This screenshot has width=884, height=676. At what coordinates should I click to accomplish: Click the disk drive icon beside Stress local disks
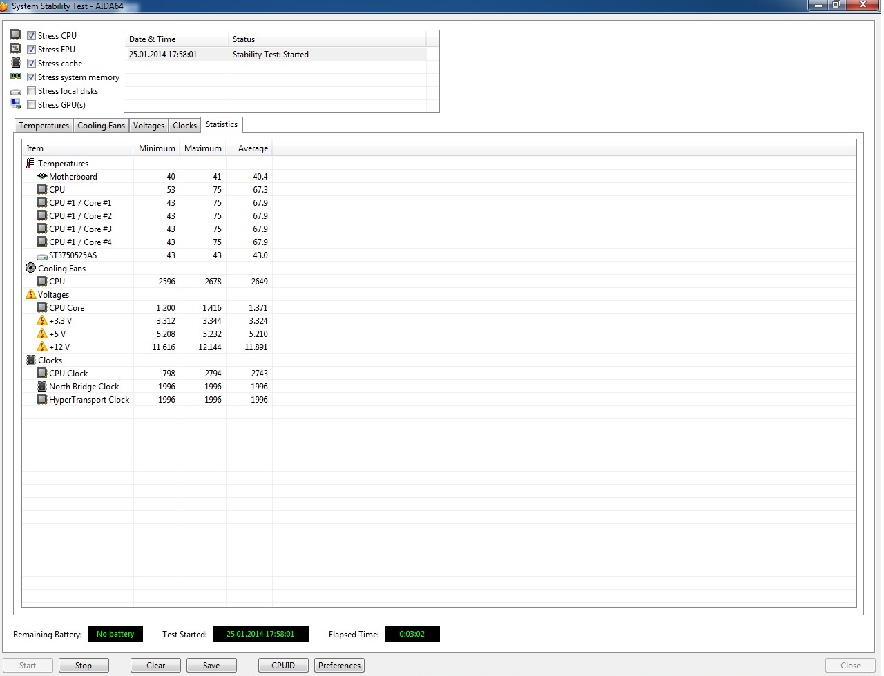[x=15, y=91]
